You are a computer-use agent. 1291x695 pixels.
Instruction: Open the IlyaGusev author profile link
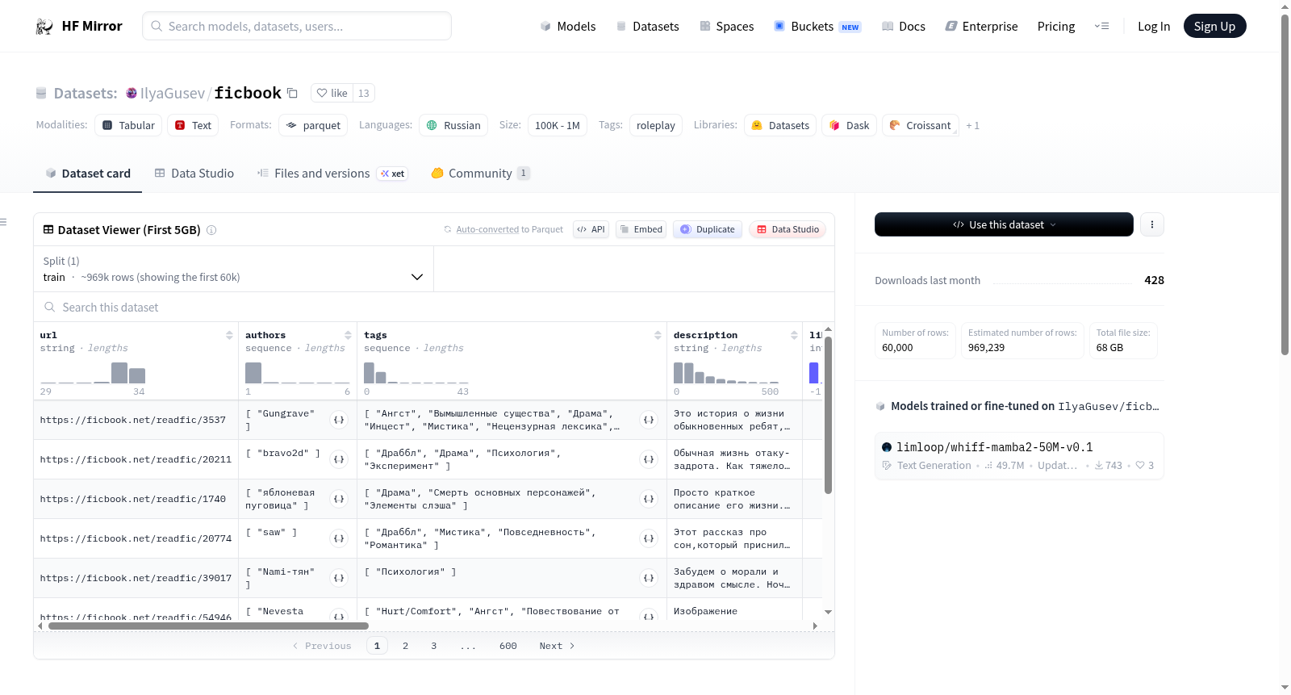(173, 94)
